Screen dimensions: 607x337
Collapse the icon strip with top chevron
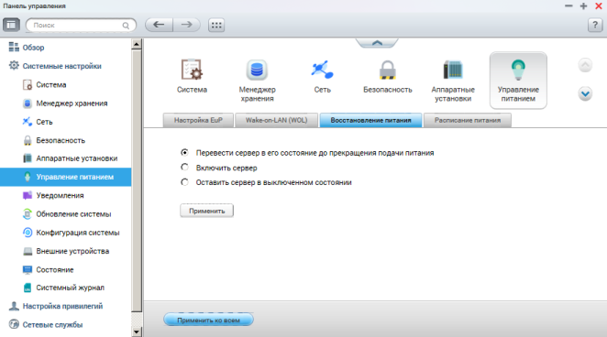pos(377,43)
